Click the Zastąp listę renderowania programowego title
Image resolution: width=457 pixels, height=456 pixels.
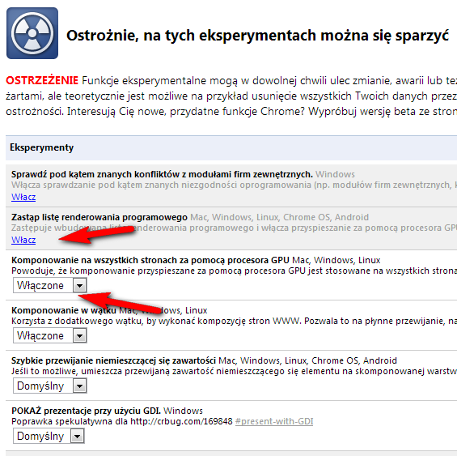[99, 217]
